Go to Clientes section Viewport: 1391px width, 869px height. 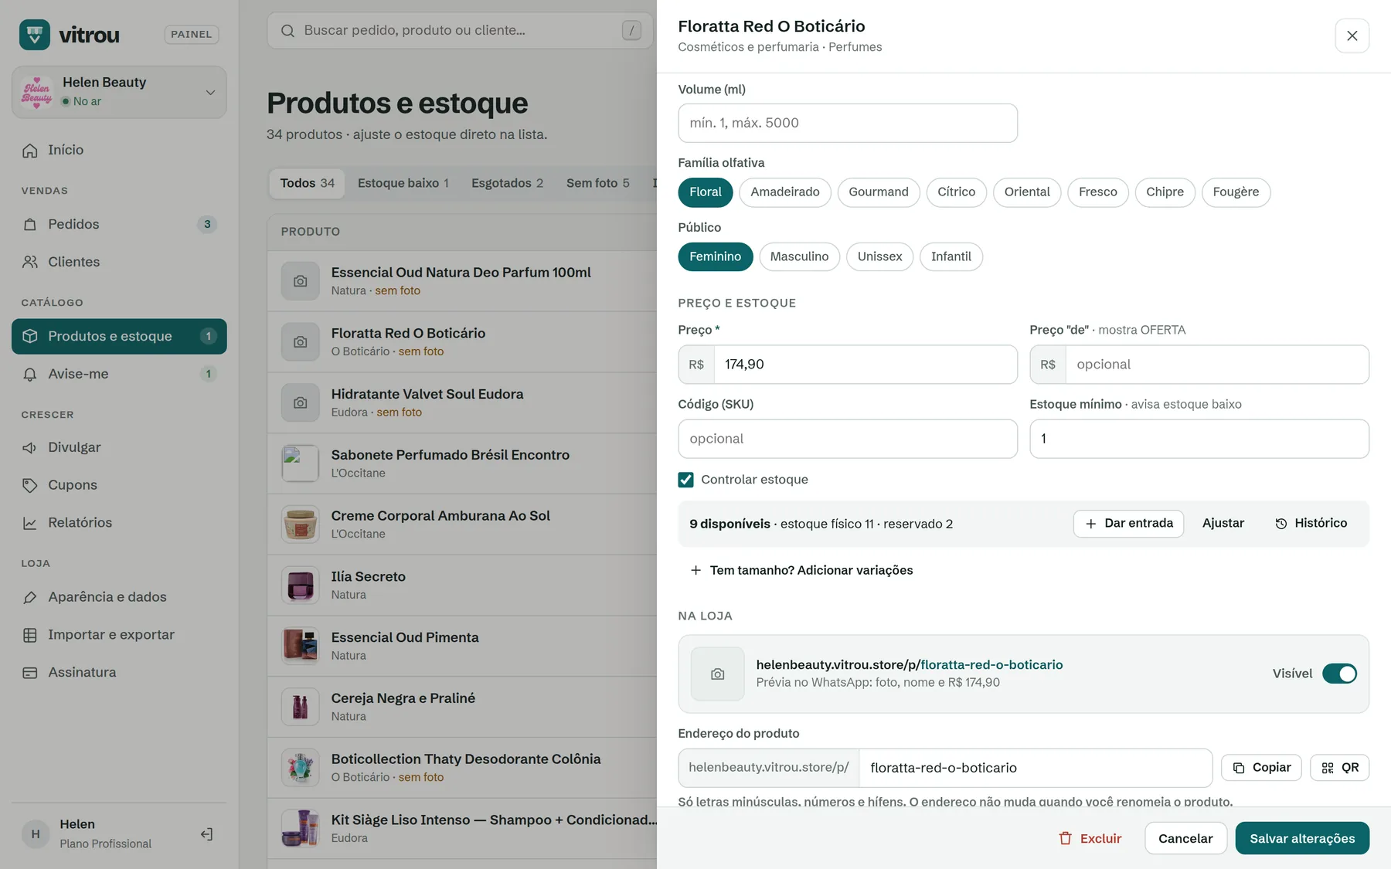119,262
